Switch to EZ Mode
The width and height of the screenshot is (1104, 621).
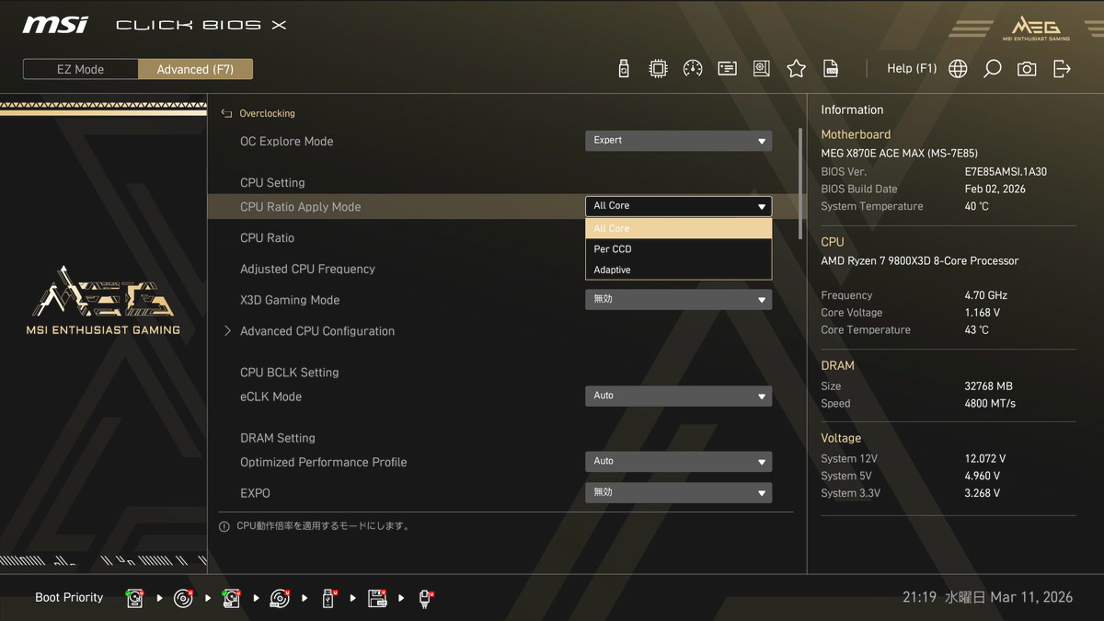[x=81, y=69]
